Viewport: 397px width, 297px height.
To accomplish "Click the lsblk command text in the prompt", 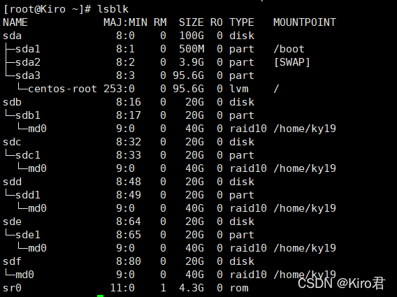I will [x=113, y=9].
